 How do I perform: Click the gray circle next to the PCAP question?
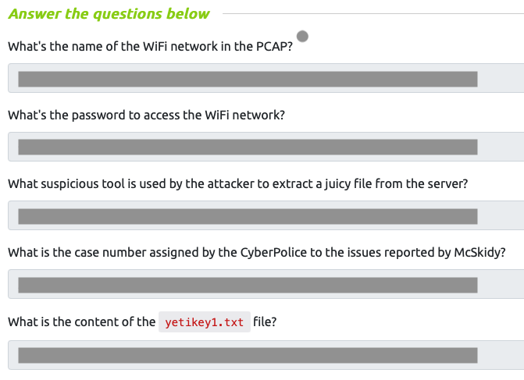[302, 36]
